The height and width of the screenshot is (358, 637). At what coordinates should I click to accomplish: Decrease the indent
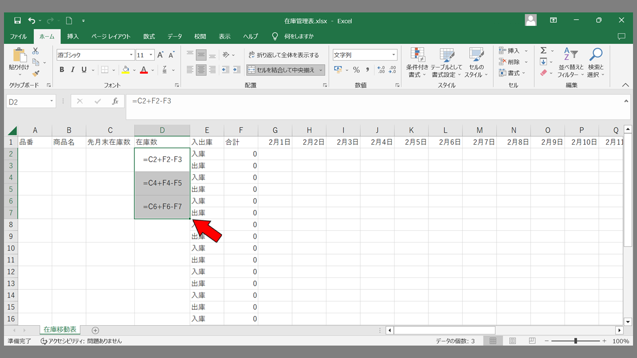[x=225, y=70]
